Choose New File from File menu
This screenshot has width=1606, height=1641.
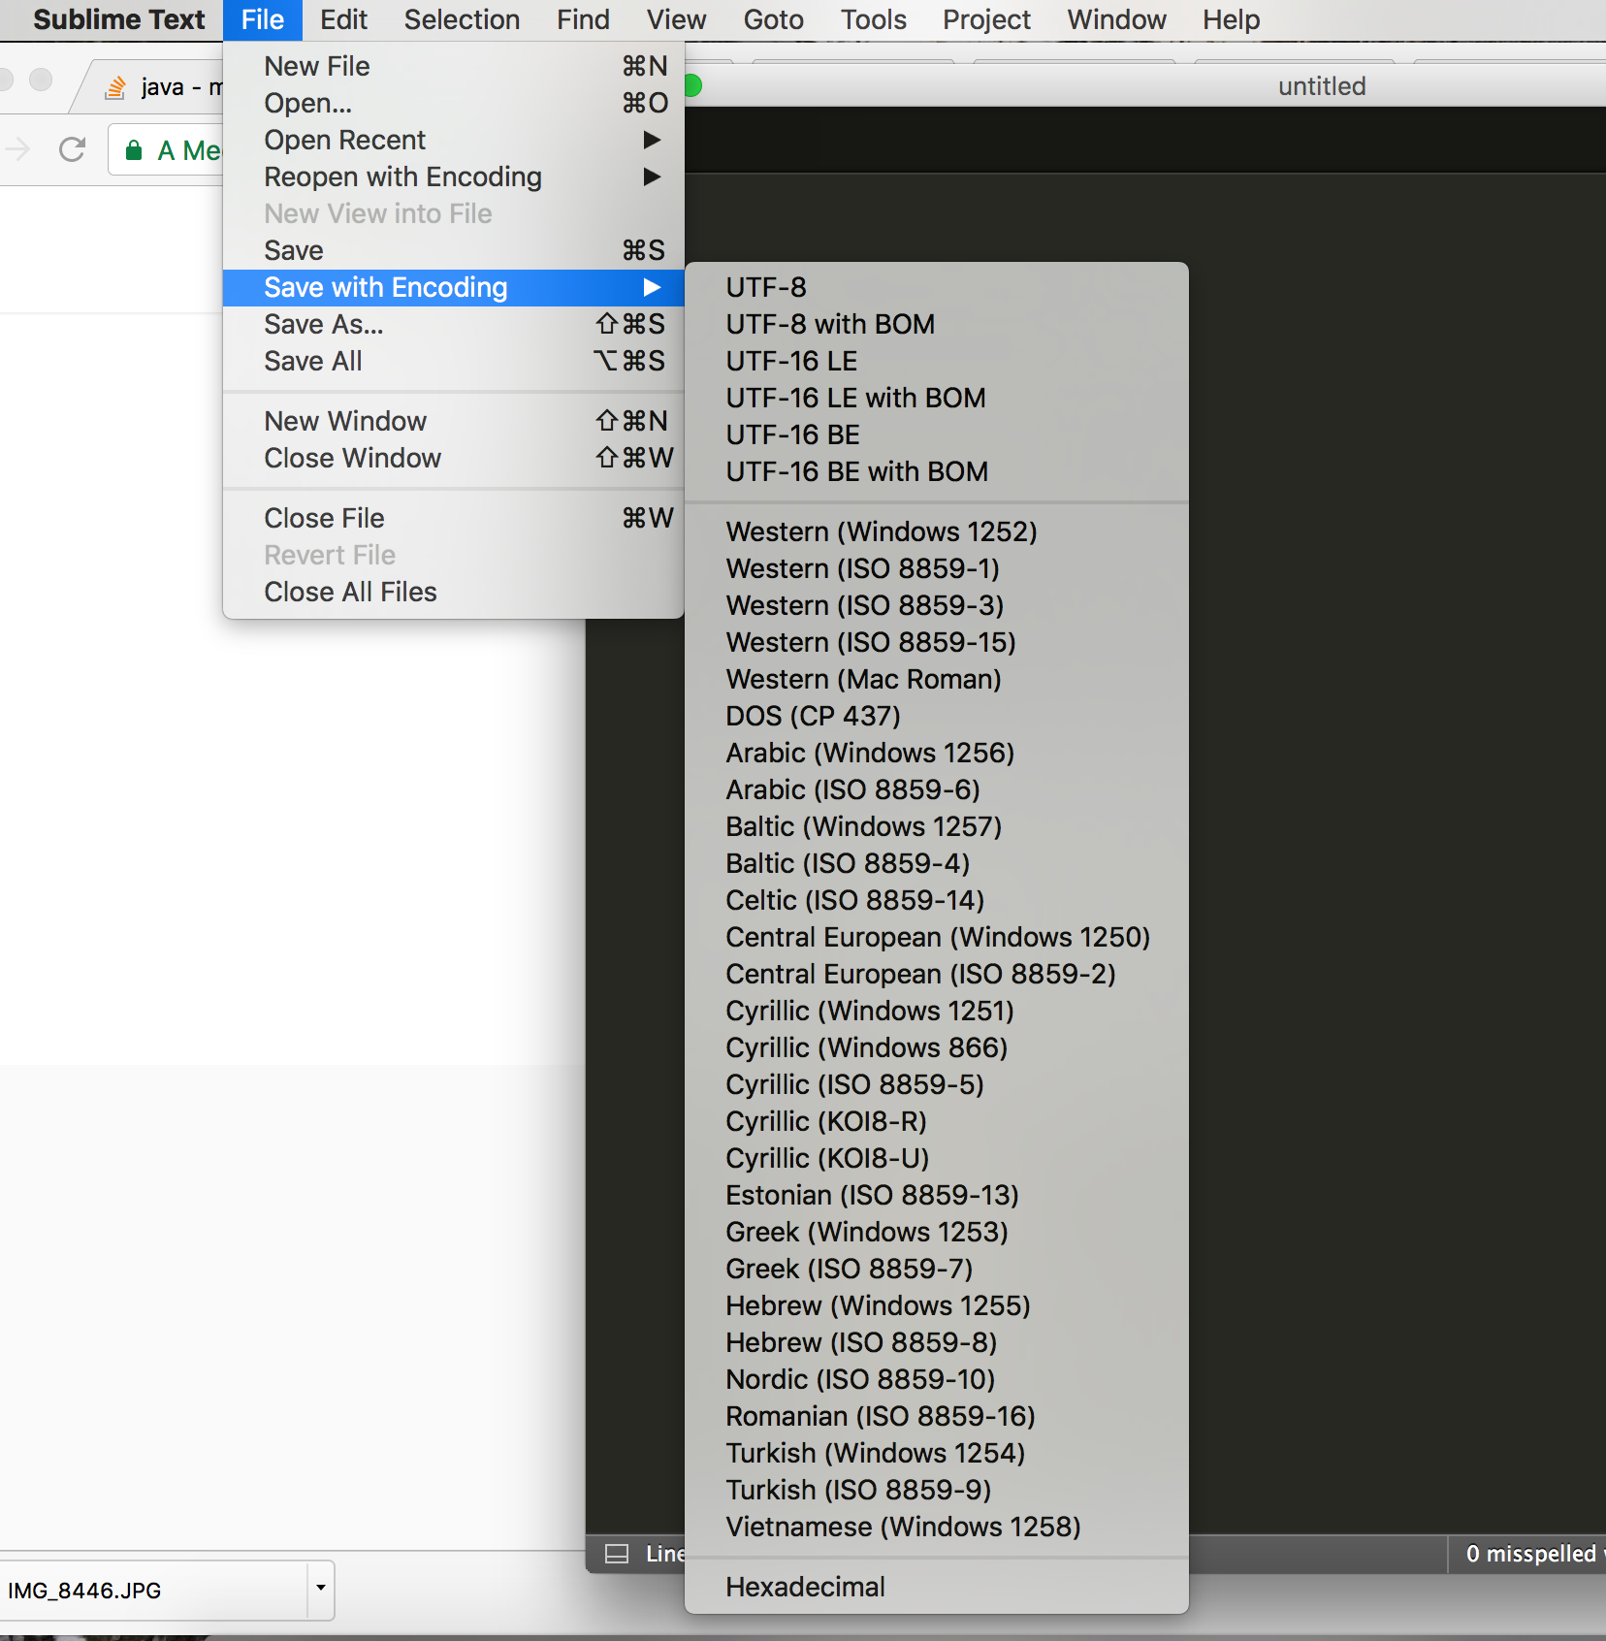tap(453, 66)
